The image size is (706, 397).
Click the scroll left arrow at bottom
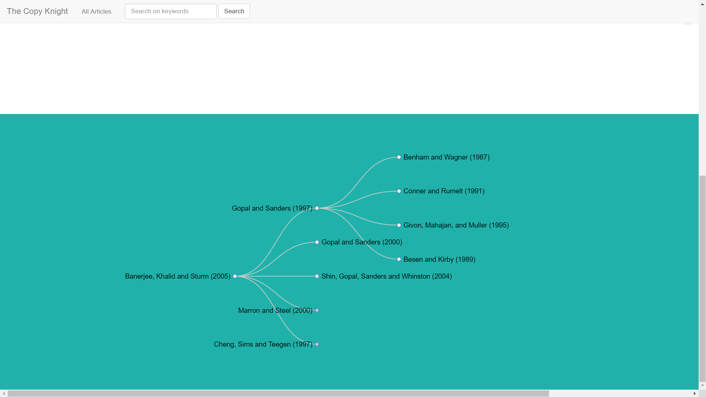[4, 393]
